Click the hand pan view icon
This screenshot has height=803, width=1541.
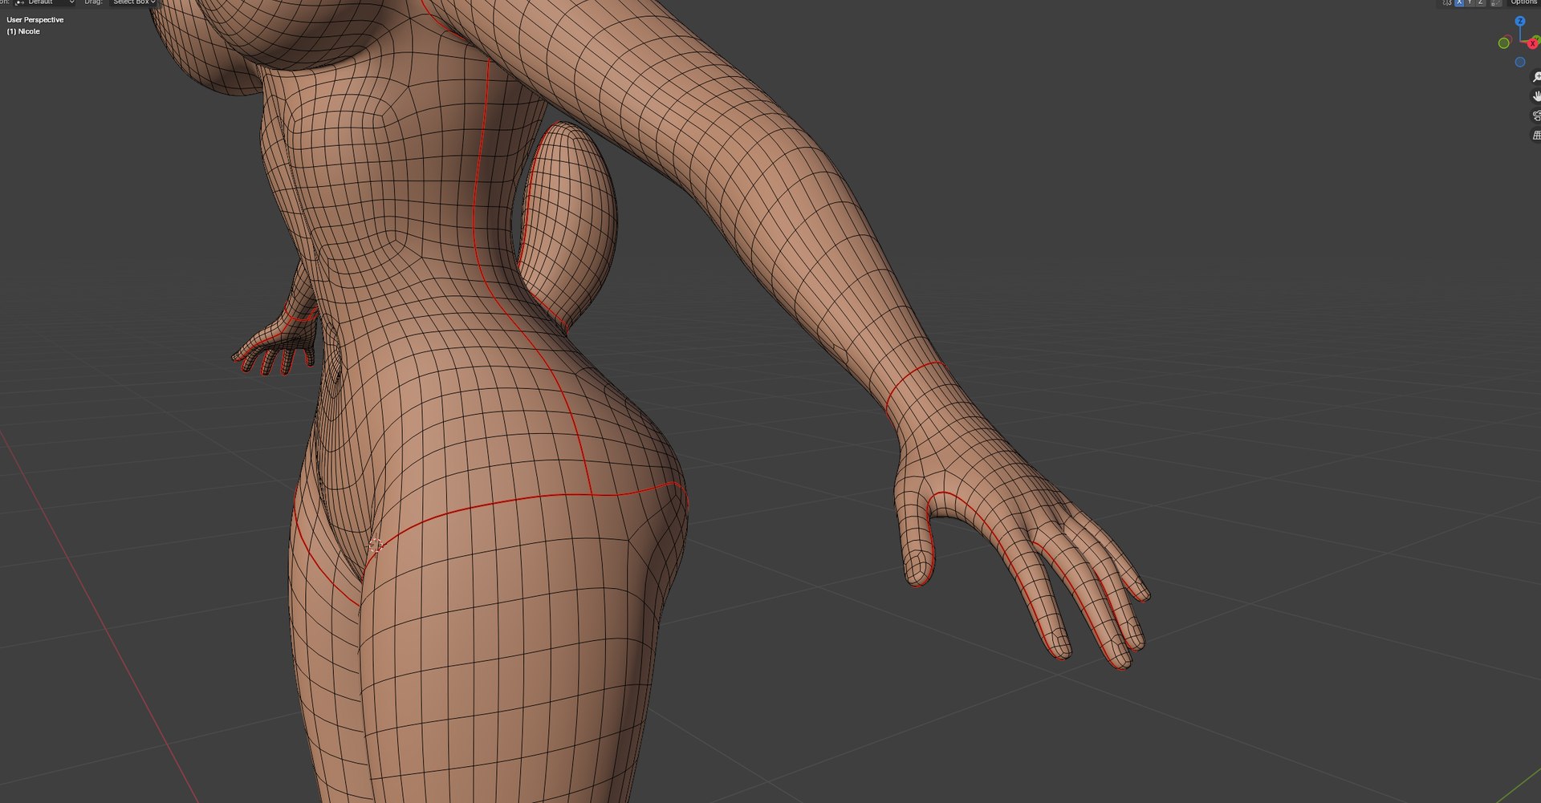click(1536, 96)
